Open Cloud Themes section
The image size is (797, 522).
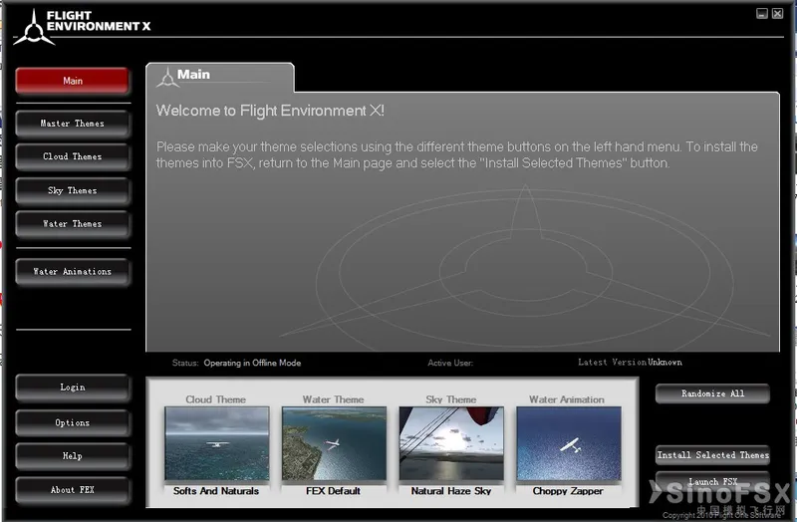coord(73,156)
